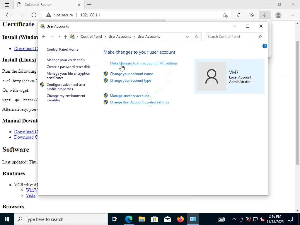This screenshot has width=300, height=225.
Task: Go back in User Accounts window
Action: 44,37
